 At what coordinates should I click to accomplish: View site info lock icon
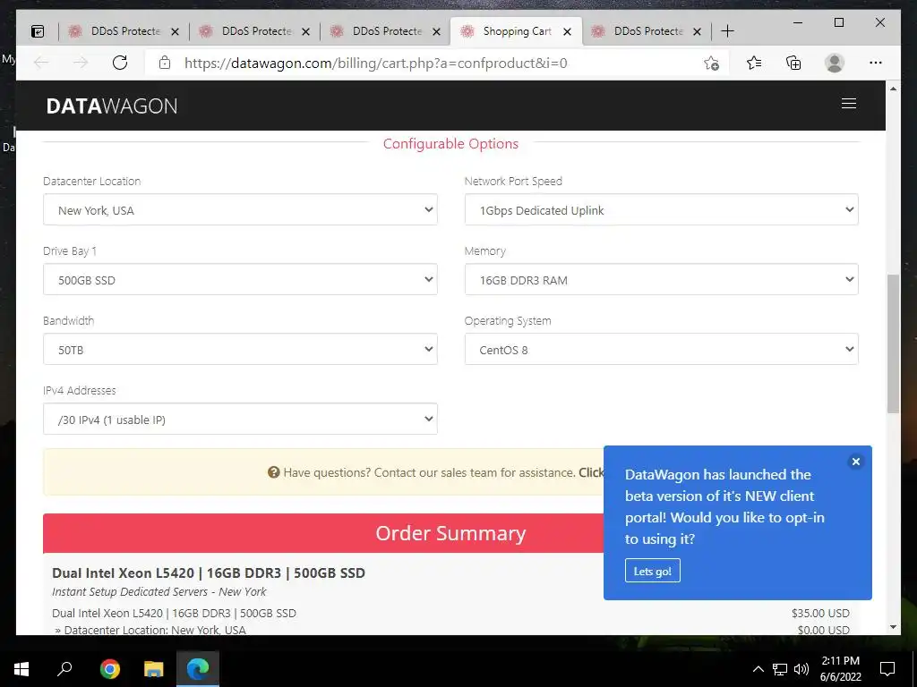point(165,63)
